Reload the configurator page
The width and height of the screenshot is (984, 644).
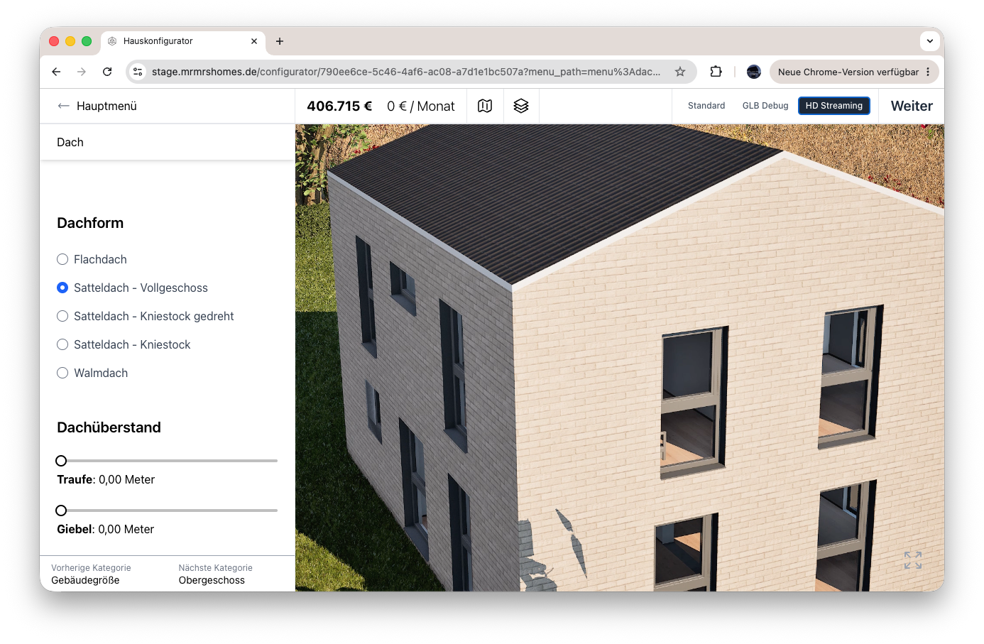pos(107,72)
